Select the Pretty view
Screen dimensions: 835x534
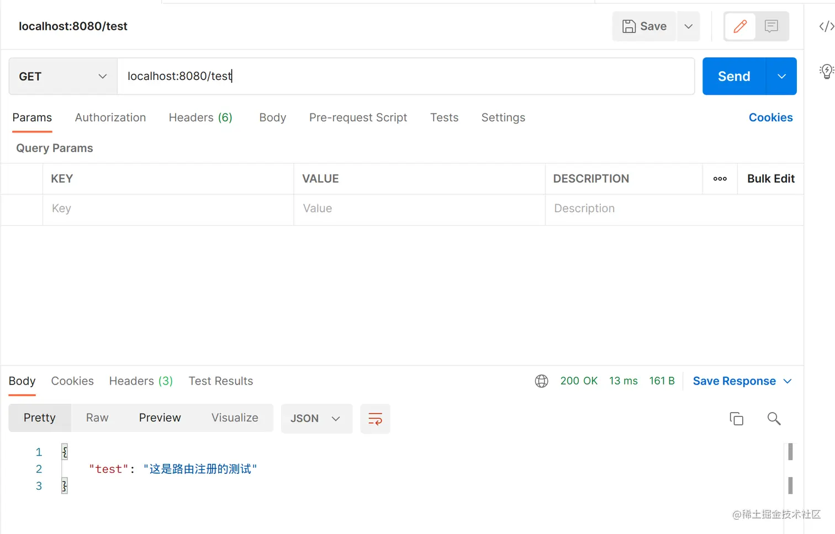pyautogui.click(x=40, y=418)
